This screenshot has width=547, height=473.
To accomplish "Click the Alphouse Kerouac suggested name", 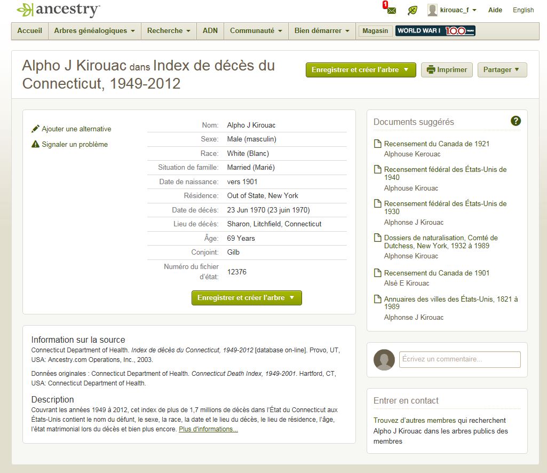I will tap(412, 154).
